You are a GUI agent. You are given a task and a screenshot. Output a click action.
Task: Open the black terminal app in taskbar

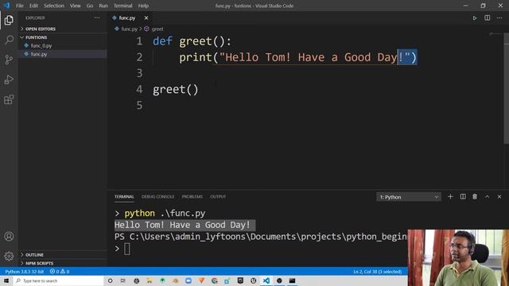[292, 280]
